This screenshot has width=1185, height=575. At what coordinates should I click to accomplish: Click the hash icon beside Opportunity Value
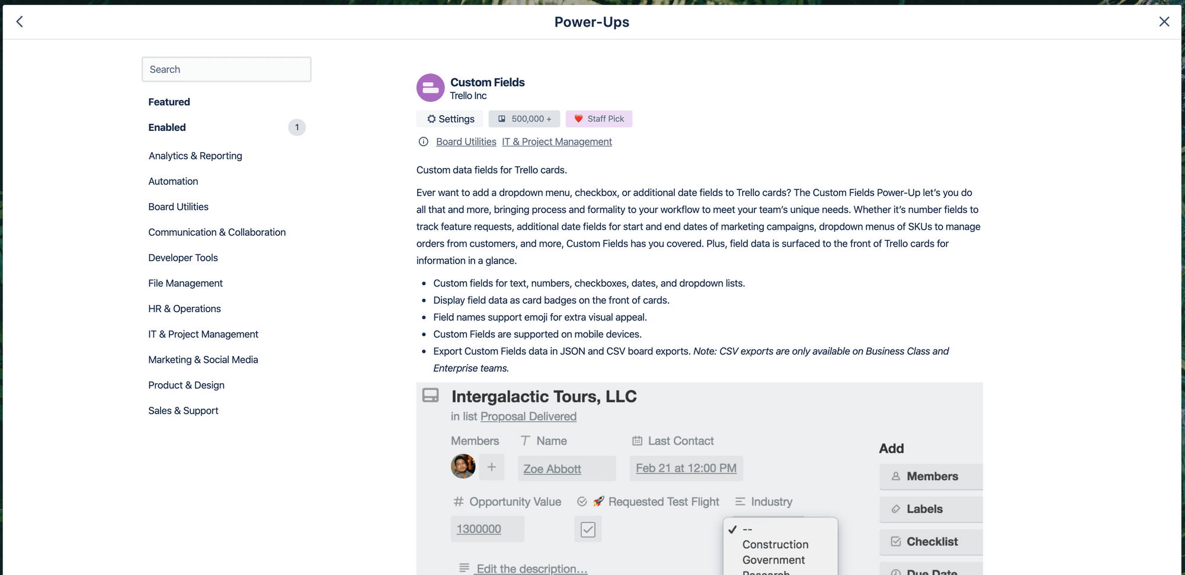tap(459, 502)
